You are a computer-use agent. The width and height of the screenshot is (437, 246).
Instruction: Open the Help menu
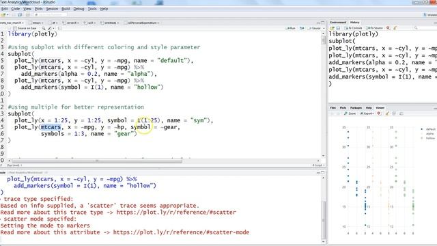tap(104, 9)
